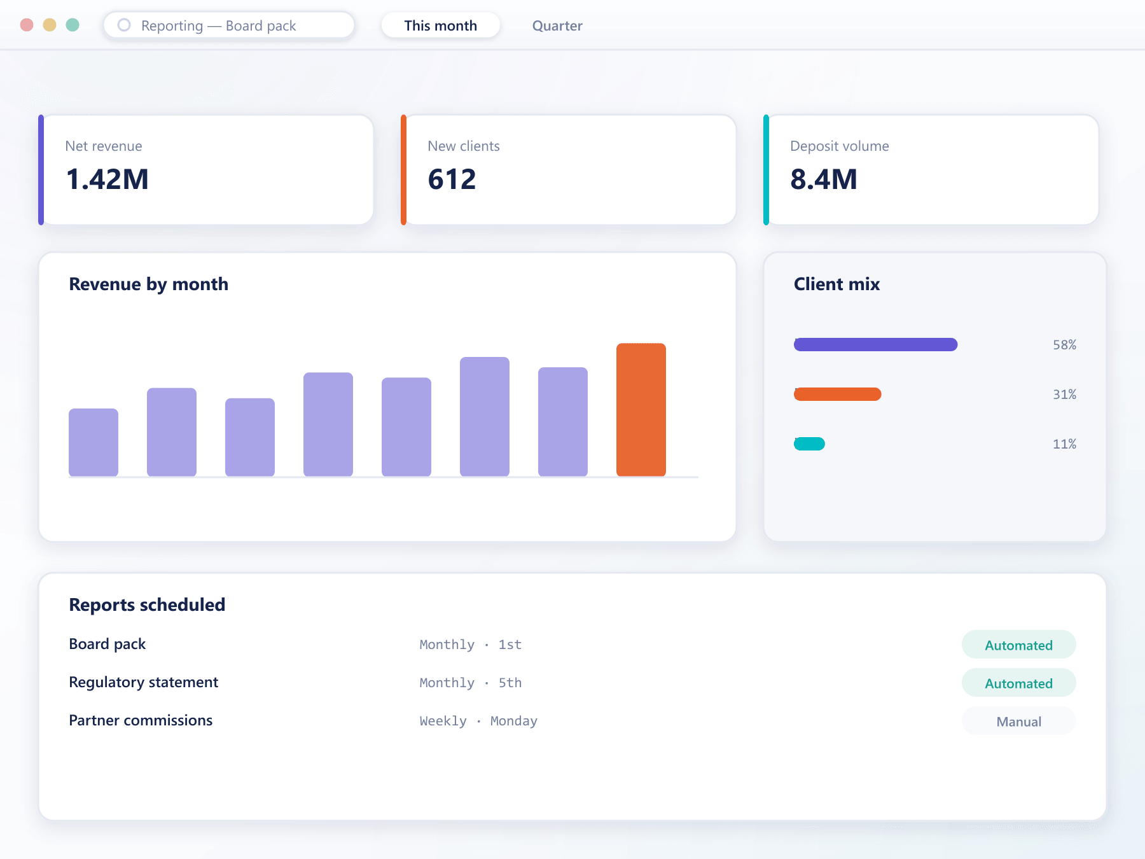The height and width of the screenshot is (859, 1145).
Task: Click the 1.42M net revenue value
Action: (x=107, y=179)
